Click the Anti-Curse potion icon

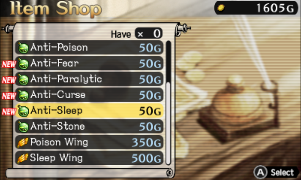[23, 95]
